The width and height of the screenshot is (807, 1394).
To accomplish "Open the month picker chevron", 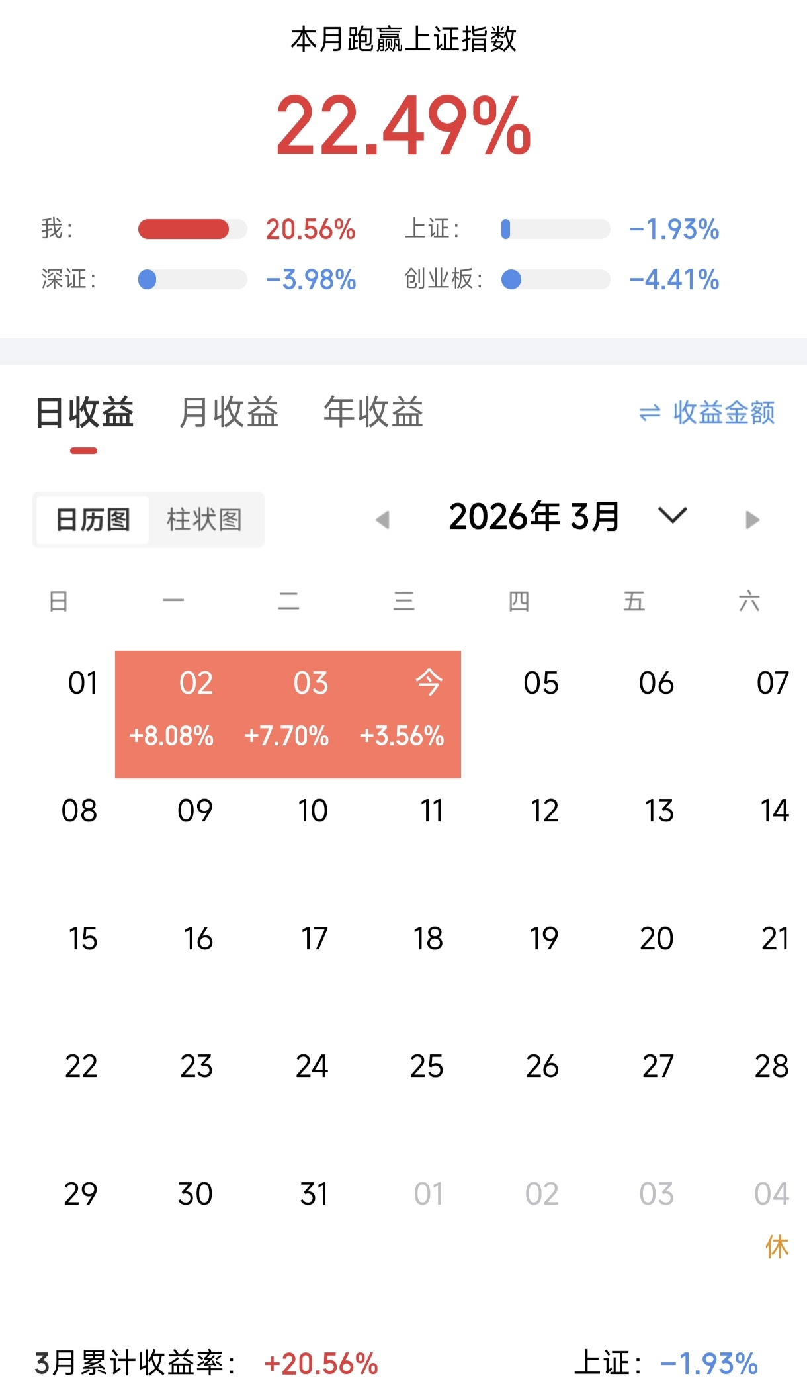I will (673, 515).
